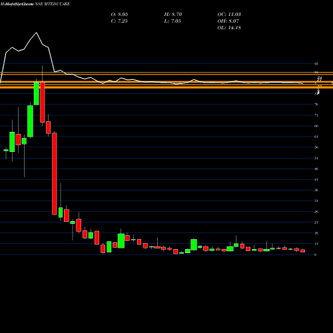
Task: Click the 56 price axis label
Action: pyautogui.click(x=316, y=147)
